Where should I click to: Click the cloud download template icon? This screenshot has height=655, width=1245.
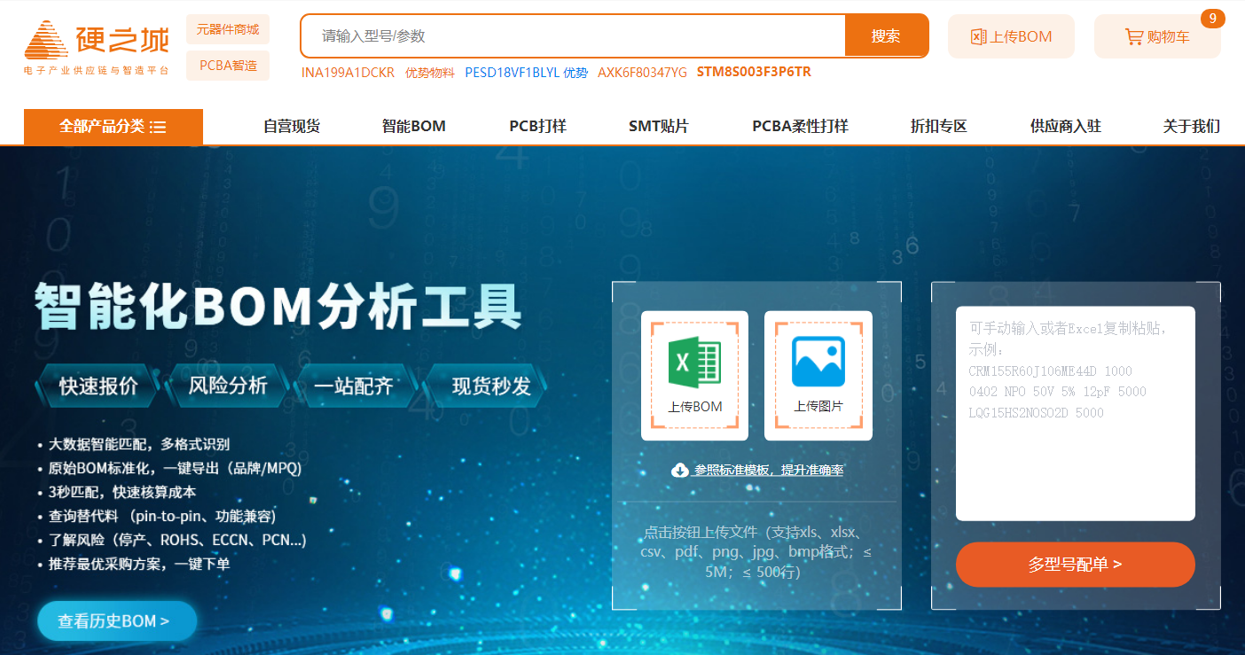tap(680, 470)
